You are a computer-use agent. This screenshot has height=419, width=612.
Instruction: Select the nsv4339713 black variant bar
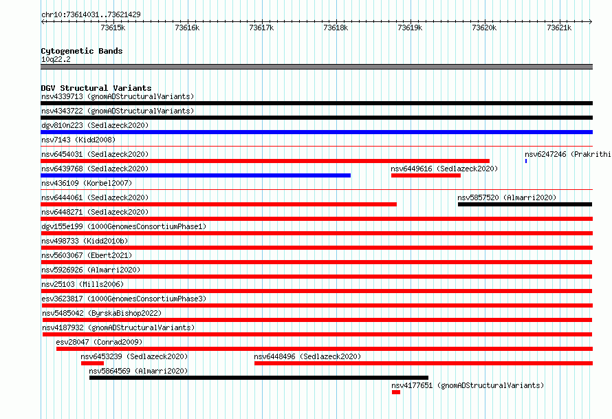[x=316, y=103]
